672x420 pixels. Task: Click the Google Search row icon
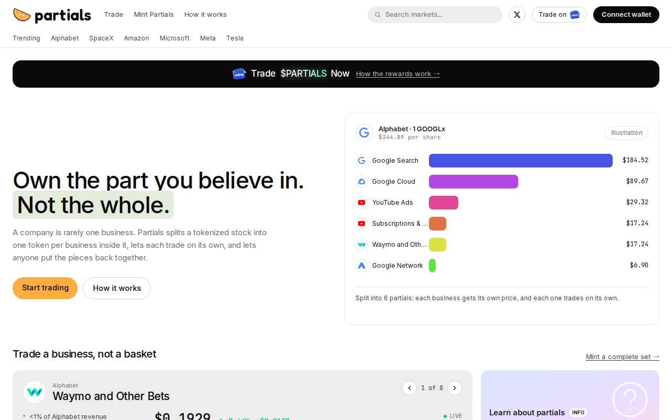pyautogui.click(x=362, y=161)
